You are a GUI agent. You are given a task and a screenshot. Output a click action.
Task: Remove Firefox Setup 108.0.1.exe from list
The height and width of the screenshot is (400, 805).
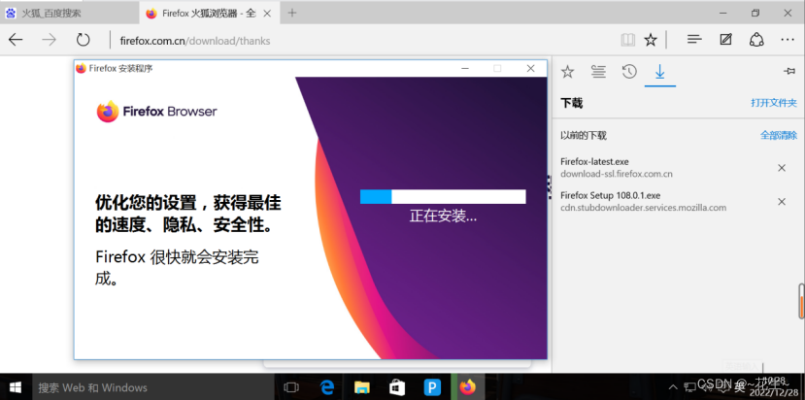(x=782, y=202)
